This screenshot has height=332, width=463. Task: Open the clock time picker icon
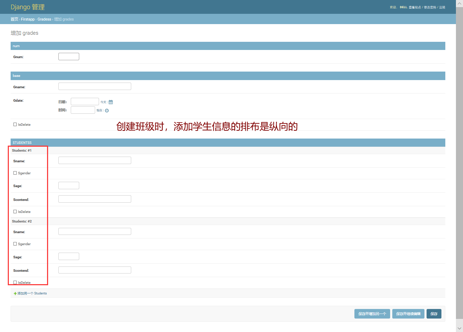coord(107,111)
